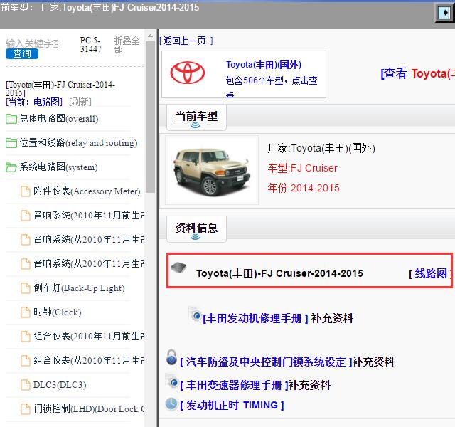The height and width of the screenshot is (427, 455).
Task: Click document icon beside 门锁控制(LHD)
Action: coord(26,409)
